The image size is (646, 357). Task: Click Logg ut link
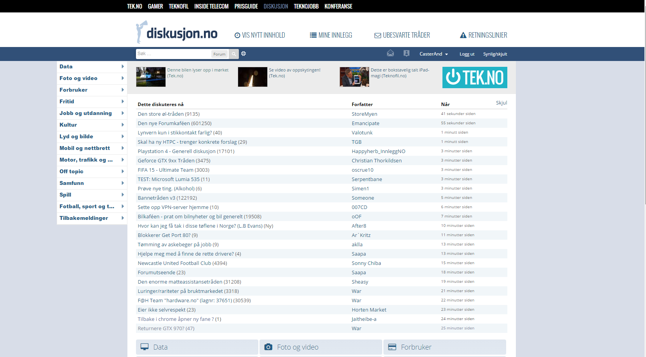[x=467, y=54]
